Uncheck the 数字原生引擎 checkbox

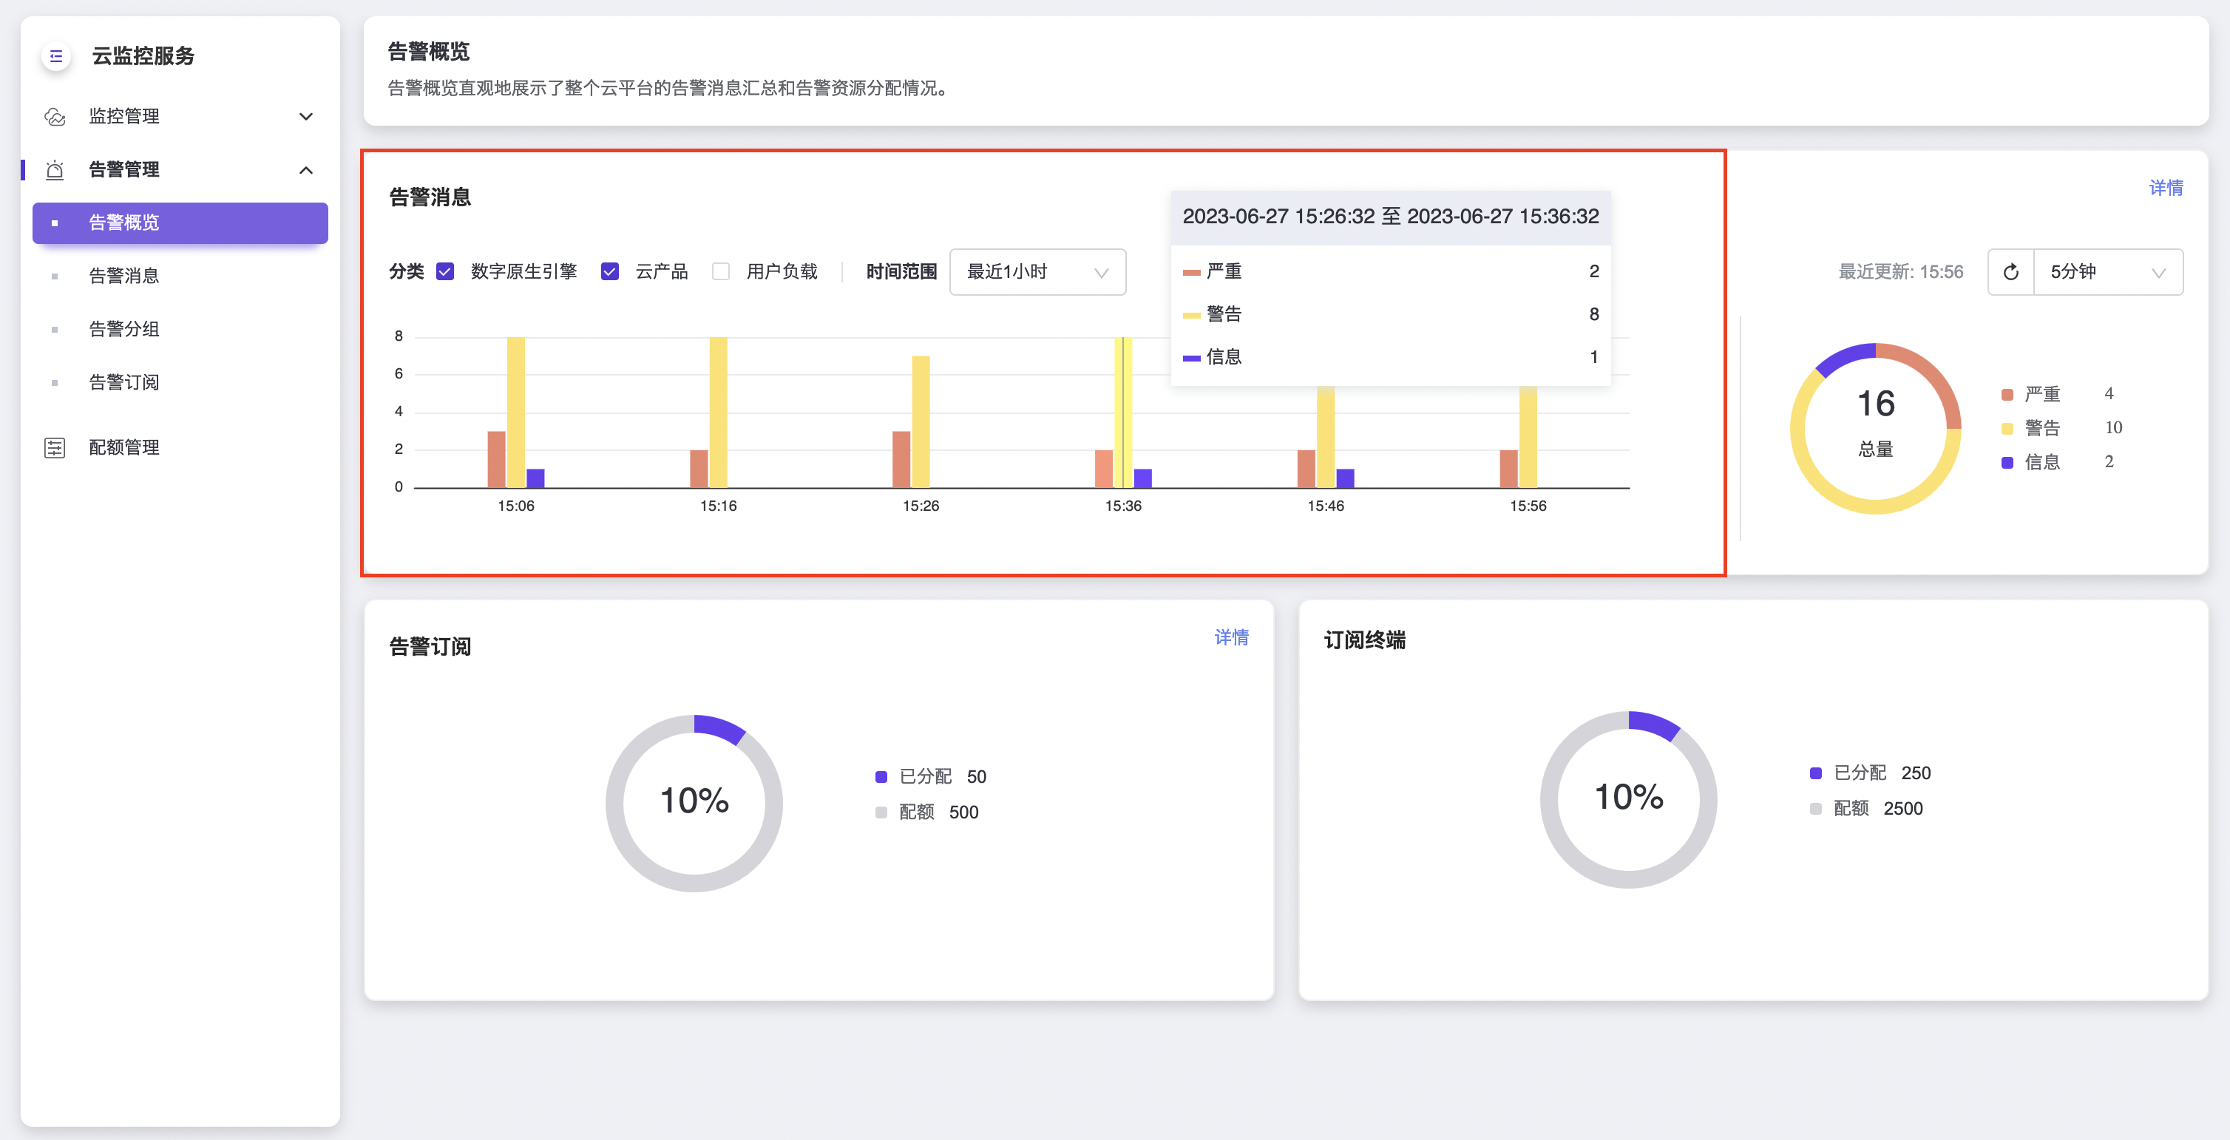pos(445,272)
